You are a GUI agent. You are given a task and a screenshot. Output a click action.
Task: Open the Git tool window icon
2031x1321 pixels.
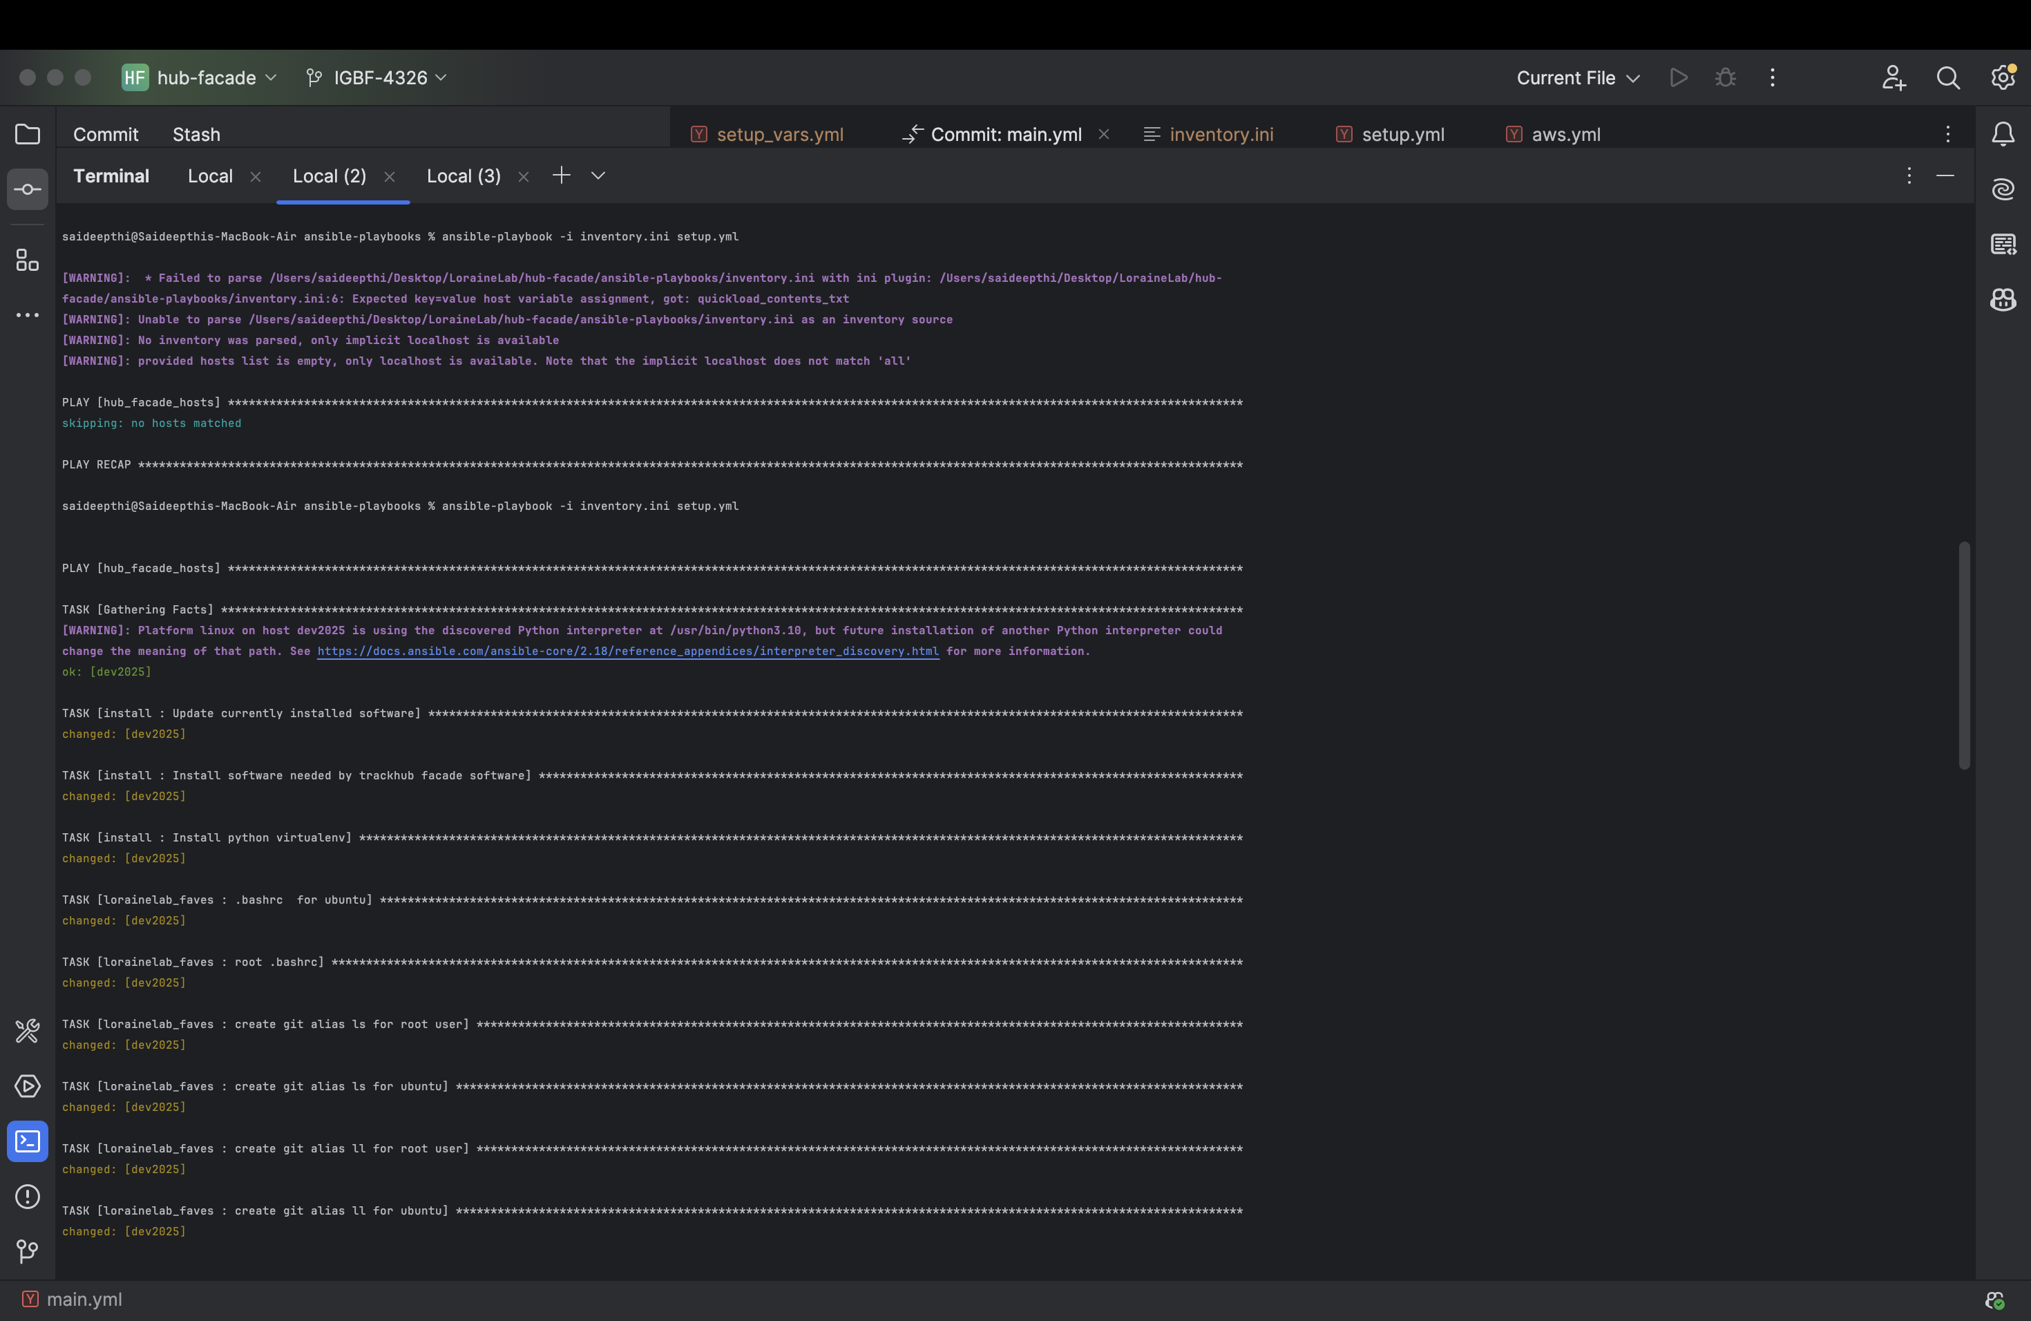[x=28, y=1251]
